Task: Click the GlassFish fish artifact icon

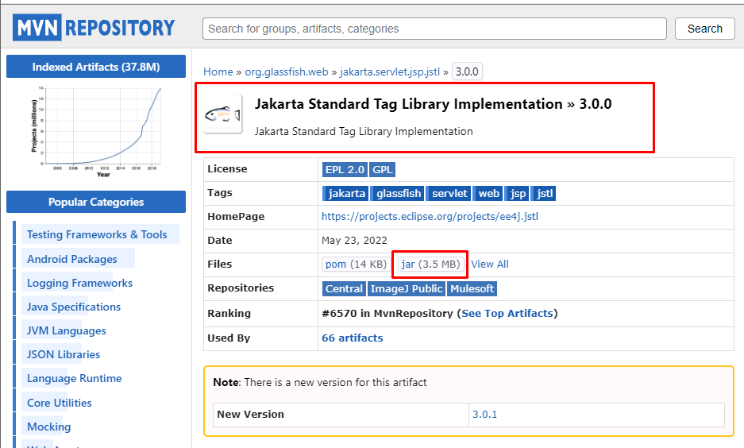Action: point(222,114)
